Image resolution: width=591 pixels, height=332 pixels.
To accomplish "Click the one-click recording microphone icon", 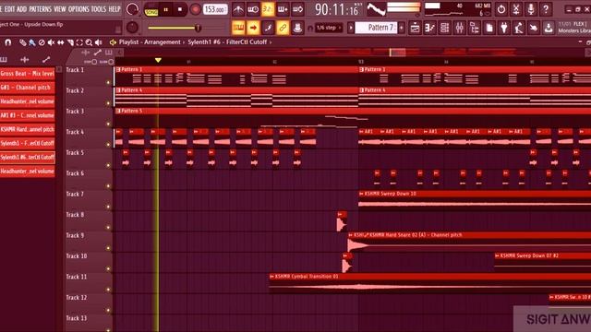I will (x=531, y=9).
